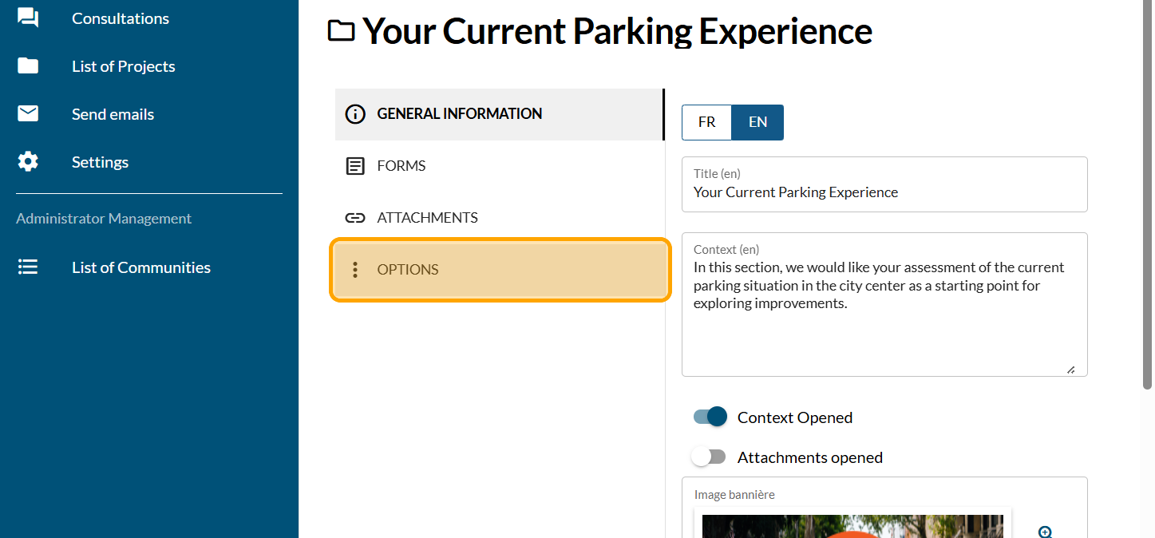Click the banner image thumbnail

click(852, 527)
